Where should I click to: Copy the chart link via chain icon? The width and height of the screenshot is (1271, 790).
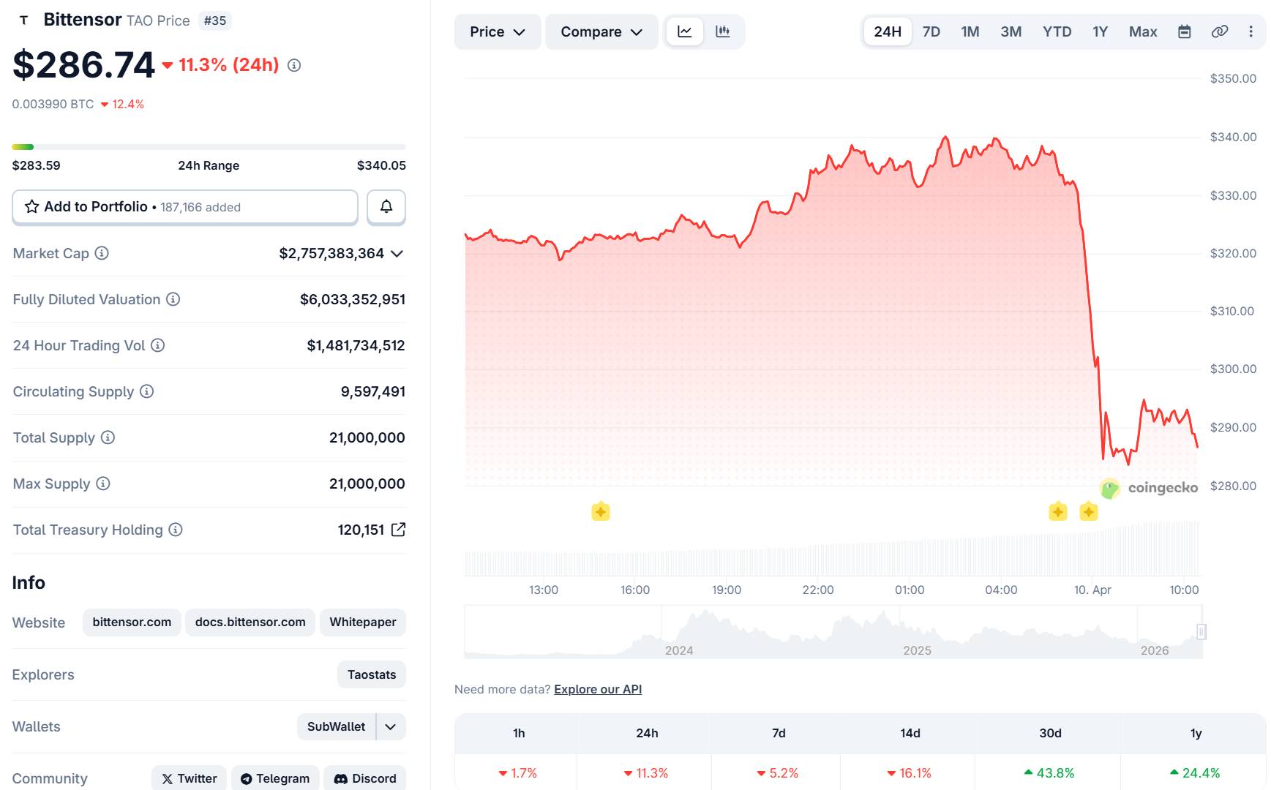click(1219, 31)
